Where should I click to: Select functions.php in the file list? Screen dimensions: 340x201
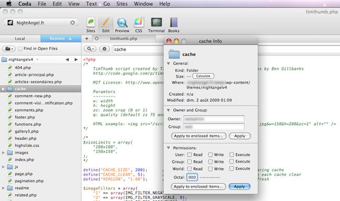coord(41,124)
